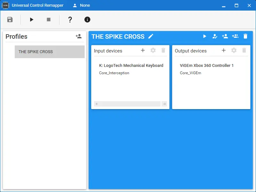Select THE SPIKE CROSS profile in the list
The image size is (256, 192).
(x=50, y=52)
